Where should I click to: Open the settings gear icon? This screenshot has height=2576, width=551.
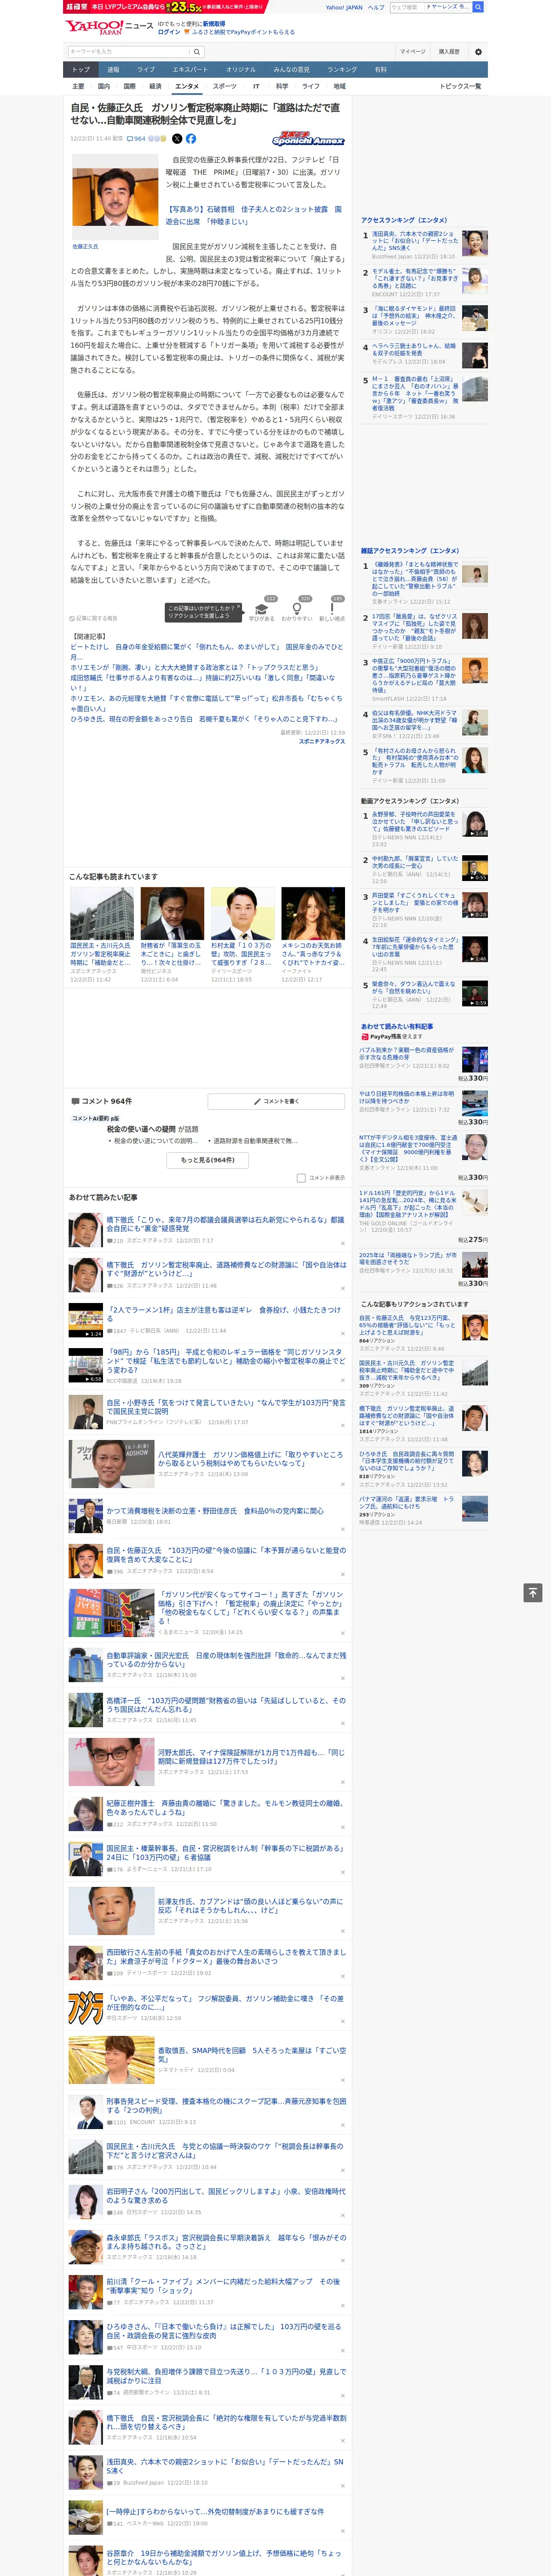click(x=478, y=52)
